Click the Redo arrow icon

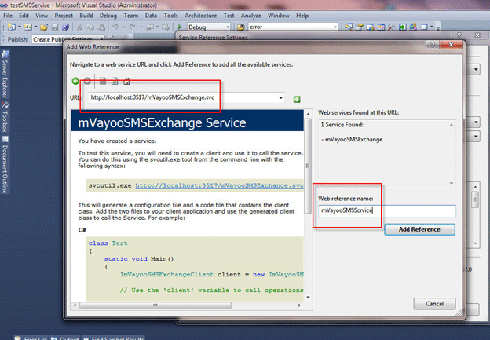[x=133, y=27]
